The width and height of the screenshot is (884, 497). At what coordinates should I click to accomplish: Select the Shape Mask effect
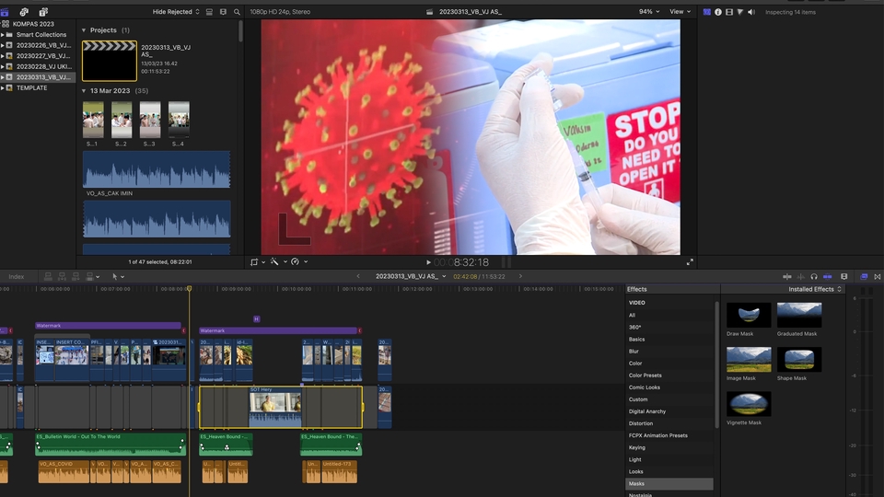point(799,360)
